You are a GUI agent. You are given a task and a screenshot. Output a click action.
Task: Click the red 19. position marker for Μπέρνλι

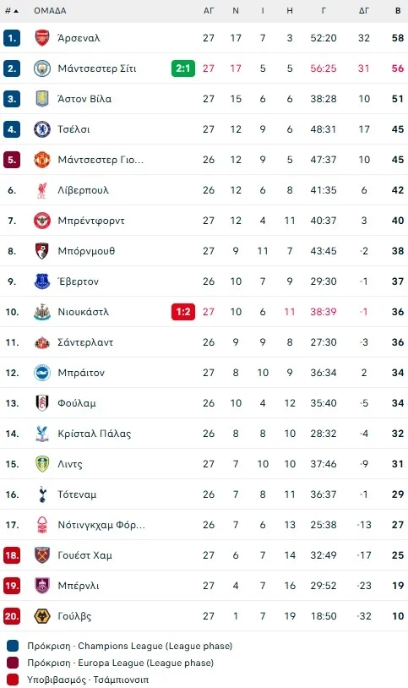pyautogui.click(x=12, y=586)
